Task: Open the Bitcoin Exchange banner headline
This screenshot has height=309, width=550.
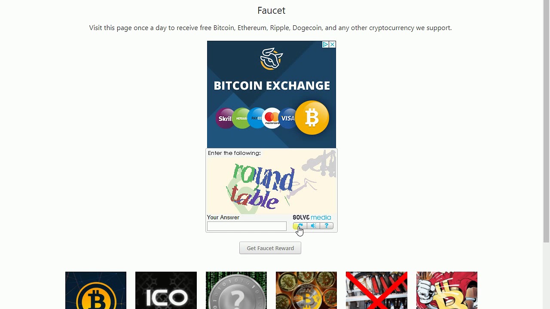Action: (x=272, y=85)
